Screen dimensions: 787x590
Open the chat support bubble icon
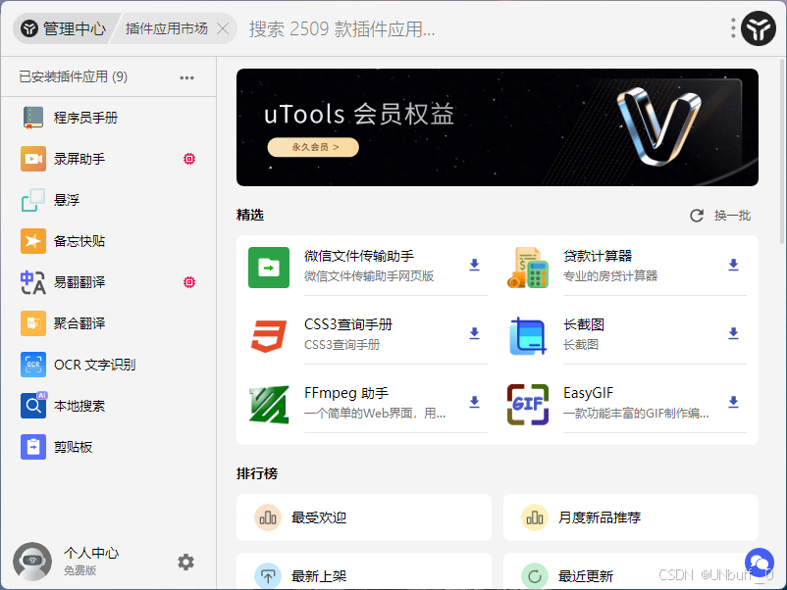[x=759, y=562]
